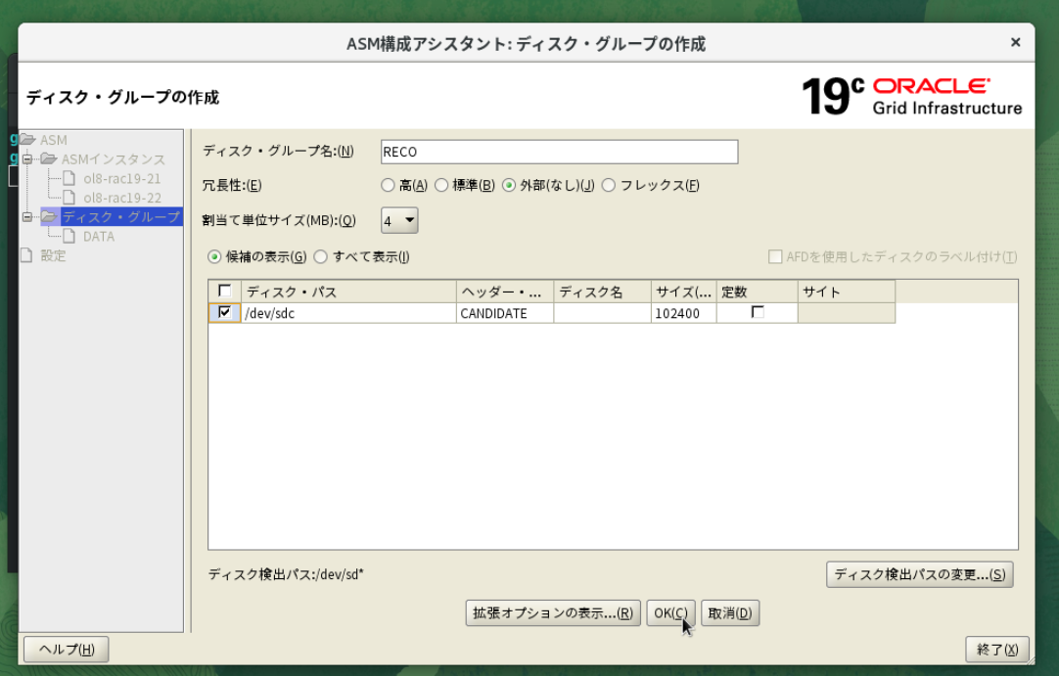The image size is (1059, 676).
Task: Click the DATA disk group document icon
Action: (69, 237)
